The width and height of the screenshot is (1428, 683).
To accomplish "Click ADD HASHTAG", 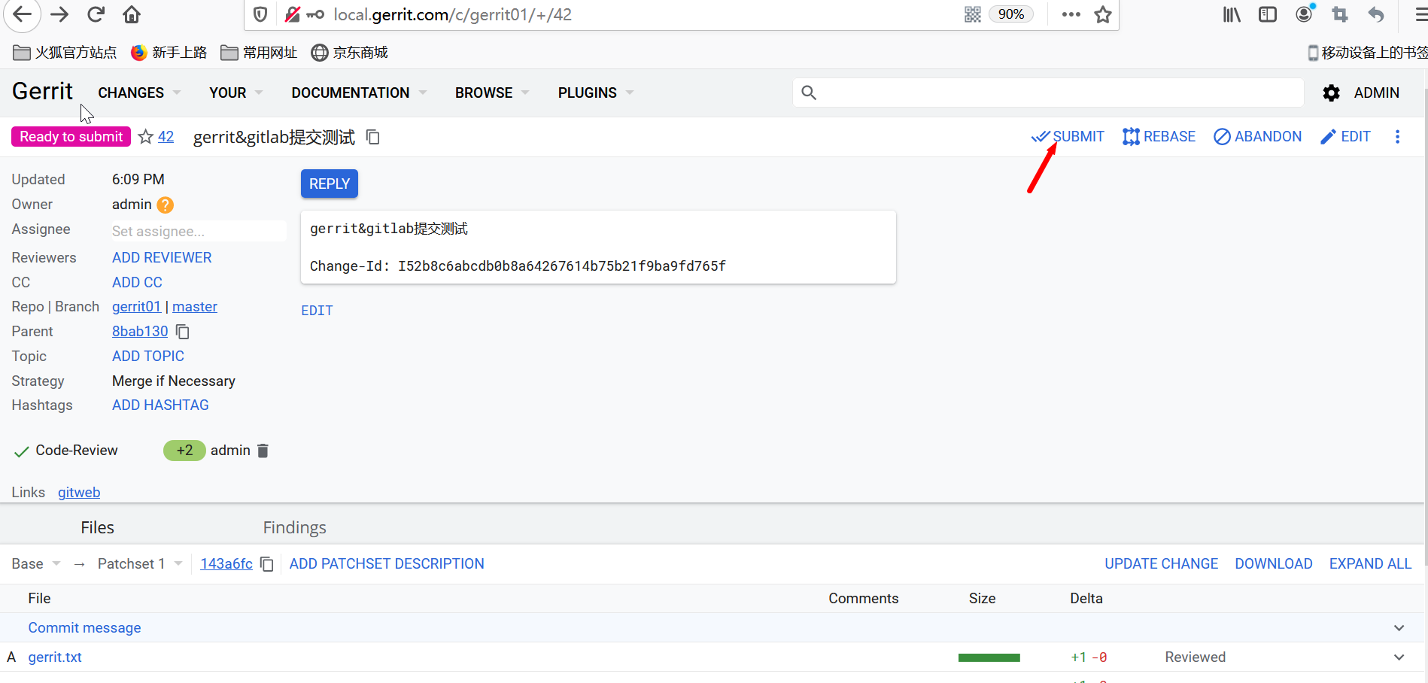I will tap(160, 405).
